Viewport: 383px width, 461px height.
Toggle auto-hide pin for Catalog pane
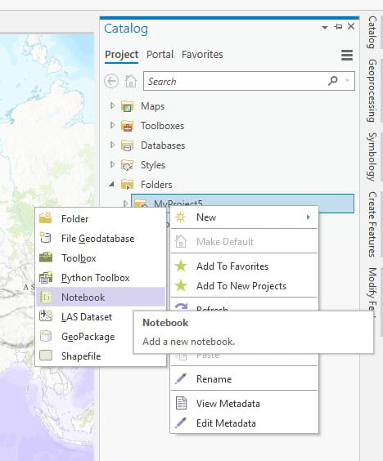(x=338, y=27)
